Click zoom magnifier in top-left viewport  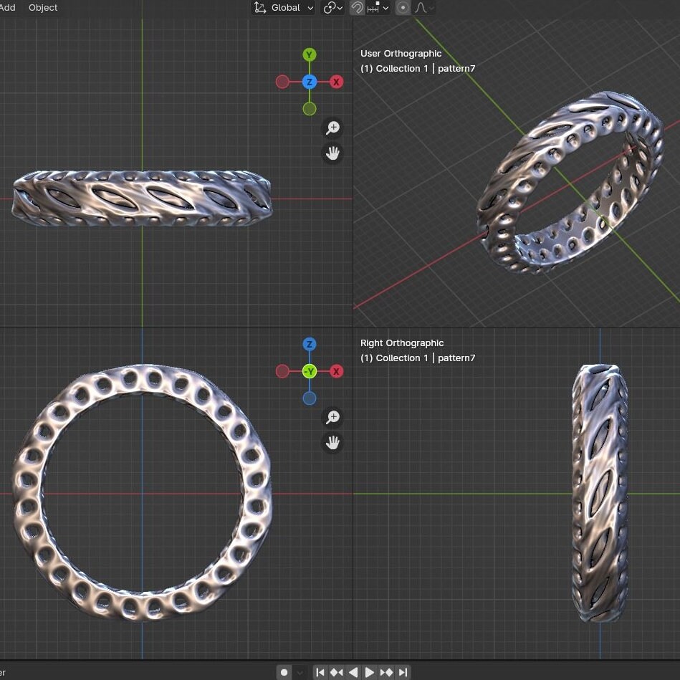click(332, 128)
